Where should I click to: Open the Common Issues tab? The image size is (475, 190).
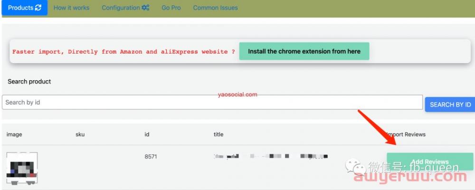(x=215, y=8)
